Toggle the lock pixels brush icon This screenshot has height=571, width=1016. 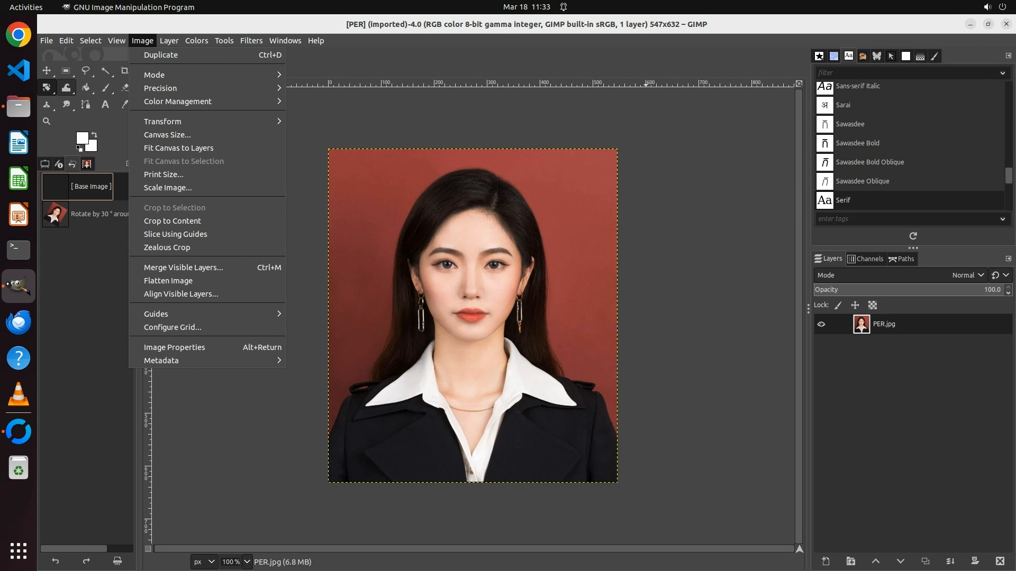(x=838, y=305)
